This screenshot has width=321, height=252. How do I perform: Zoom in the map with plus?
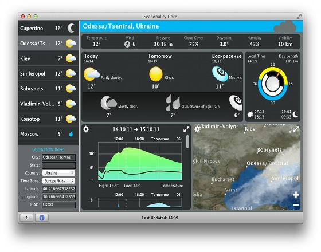(296, 195)
